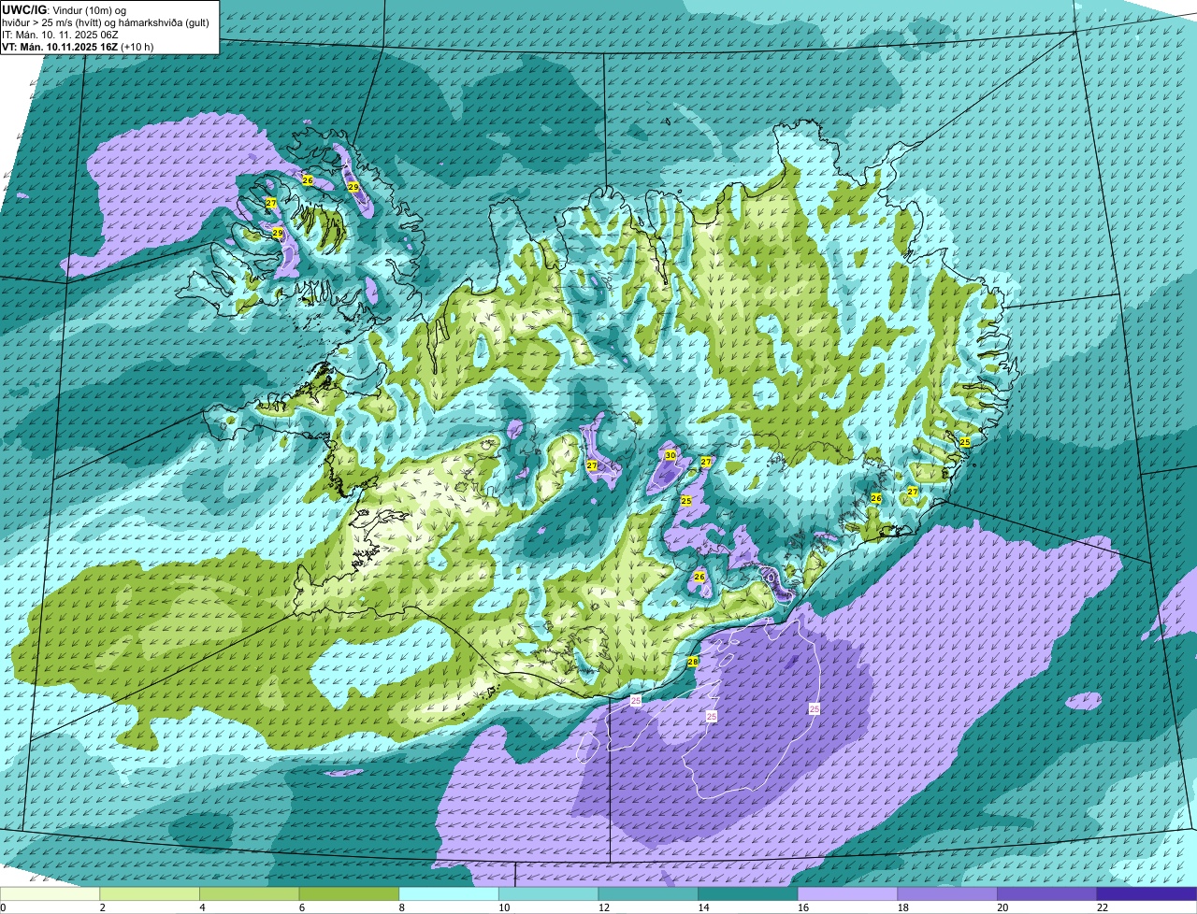Click the 'VT: Mán. 10.11.2025 16Z (+10 h)' line
The height and width of the screenshot is (914, 1197).
(x=78, y=46)
